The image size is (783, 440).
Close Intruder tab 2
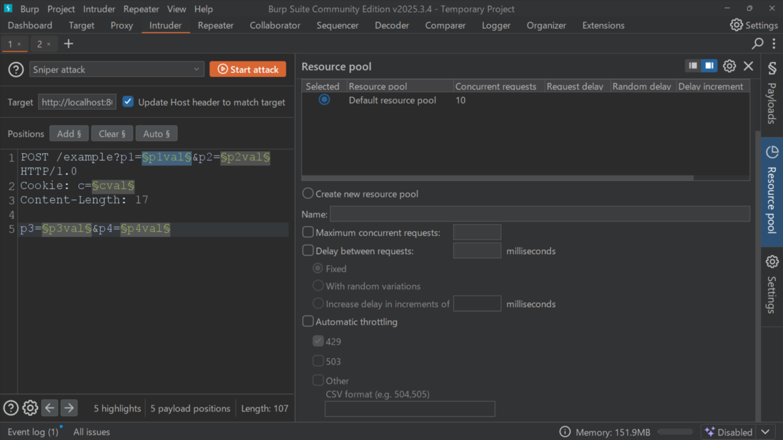pyautogui.click(x=48, y=44)
